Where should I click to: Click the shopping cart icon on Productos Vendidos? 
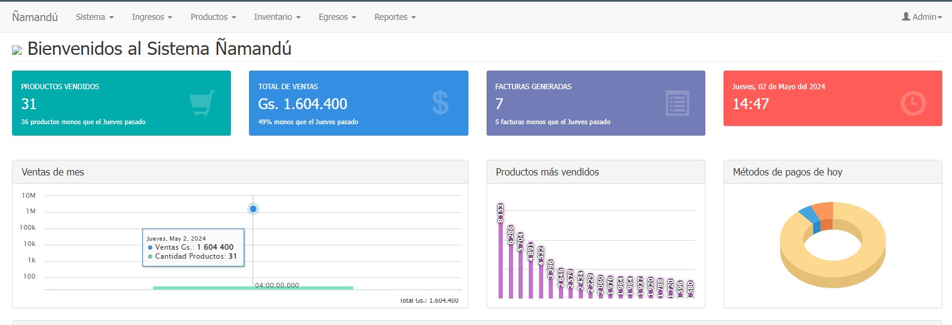pyautogui.click(x=202, y=103)
